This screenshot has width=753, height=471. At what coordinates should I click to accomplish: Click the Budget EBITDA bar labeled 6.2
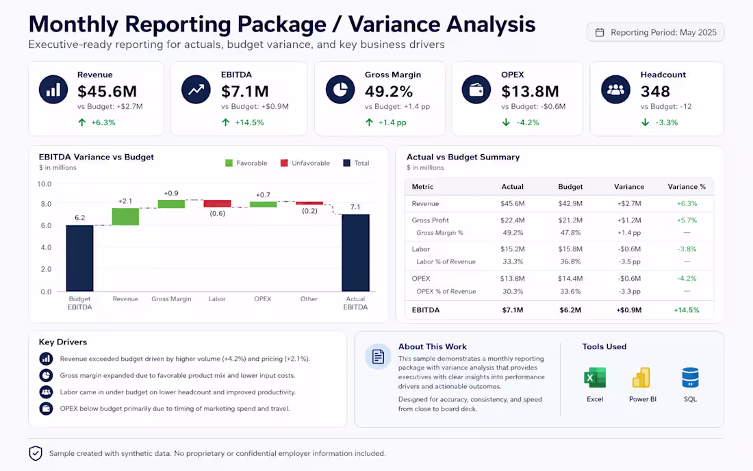79,258
